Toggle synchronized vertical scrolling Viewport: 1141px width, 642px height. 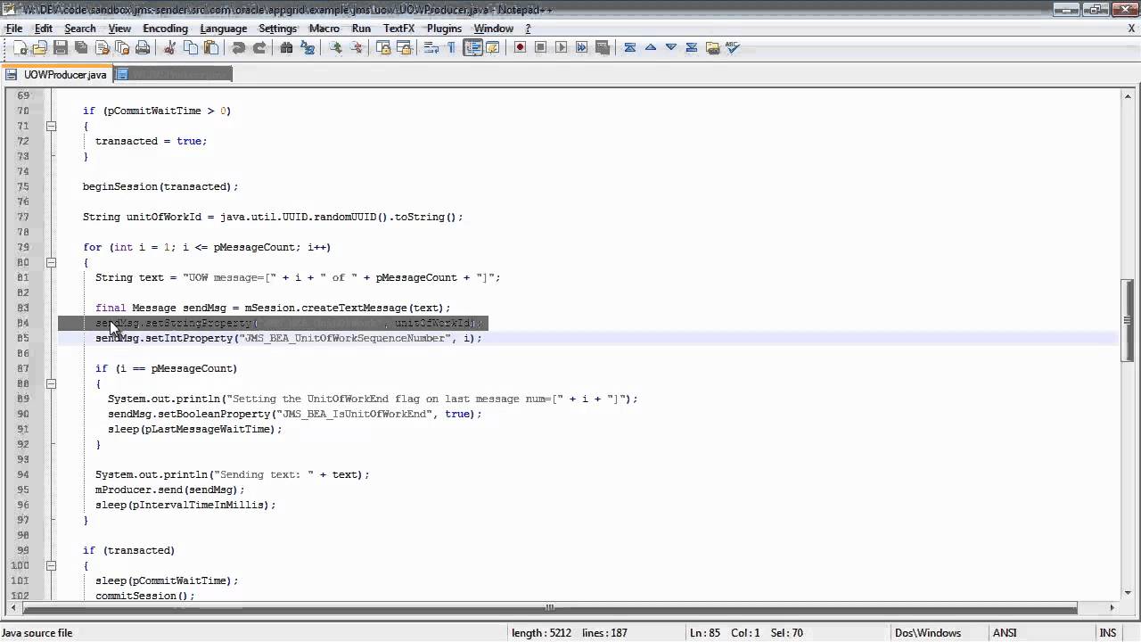[x=383, y=47]
